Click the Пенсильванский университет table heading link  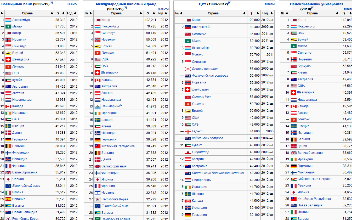pyautogui.click(x=316, y=4)
